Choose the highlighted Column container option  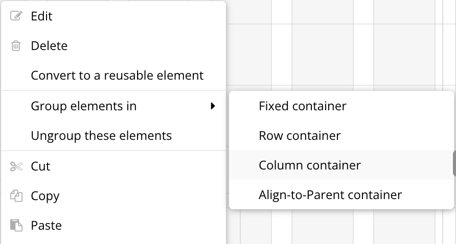click(341, 165)
